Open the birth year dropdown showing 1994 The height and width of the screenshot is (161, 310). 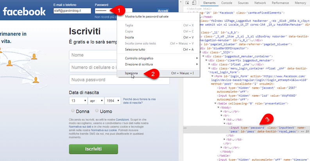[113, 101]
